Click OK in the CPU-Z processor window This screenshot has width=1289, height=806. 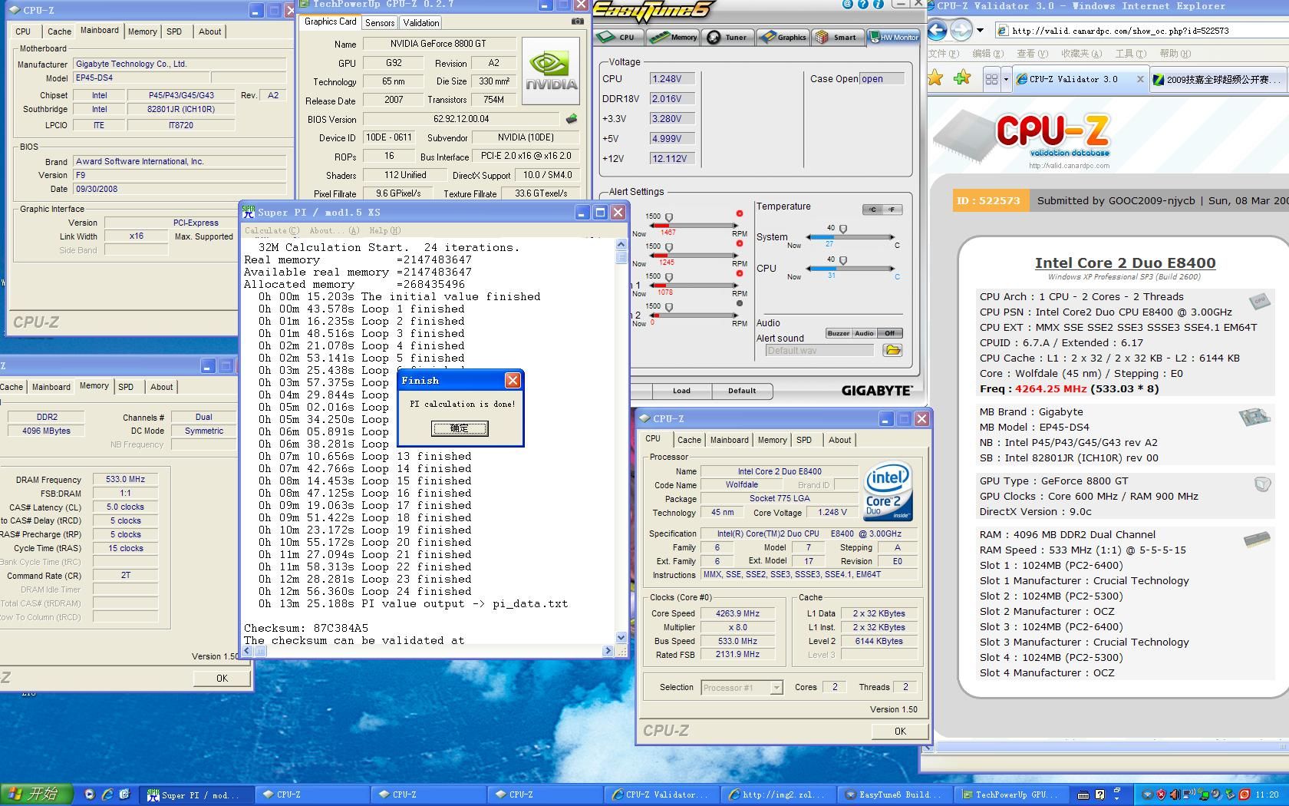(900, 731)
